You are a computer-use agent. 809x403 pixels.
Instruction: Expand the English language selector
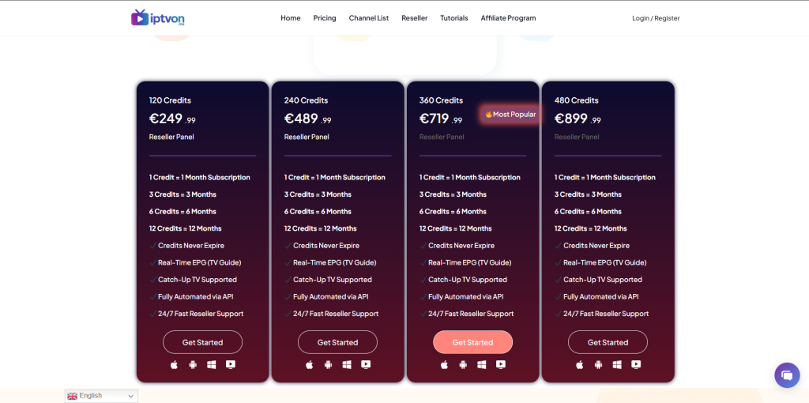tap(101, 396)
